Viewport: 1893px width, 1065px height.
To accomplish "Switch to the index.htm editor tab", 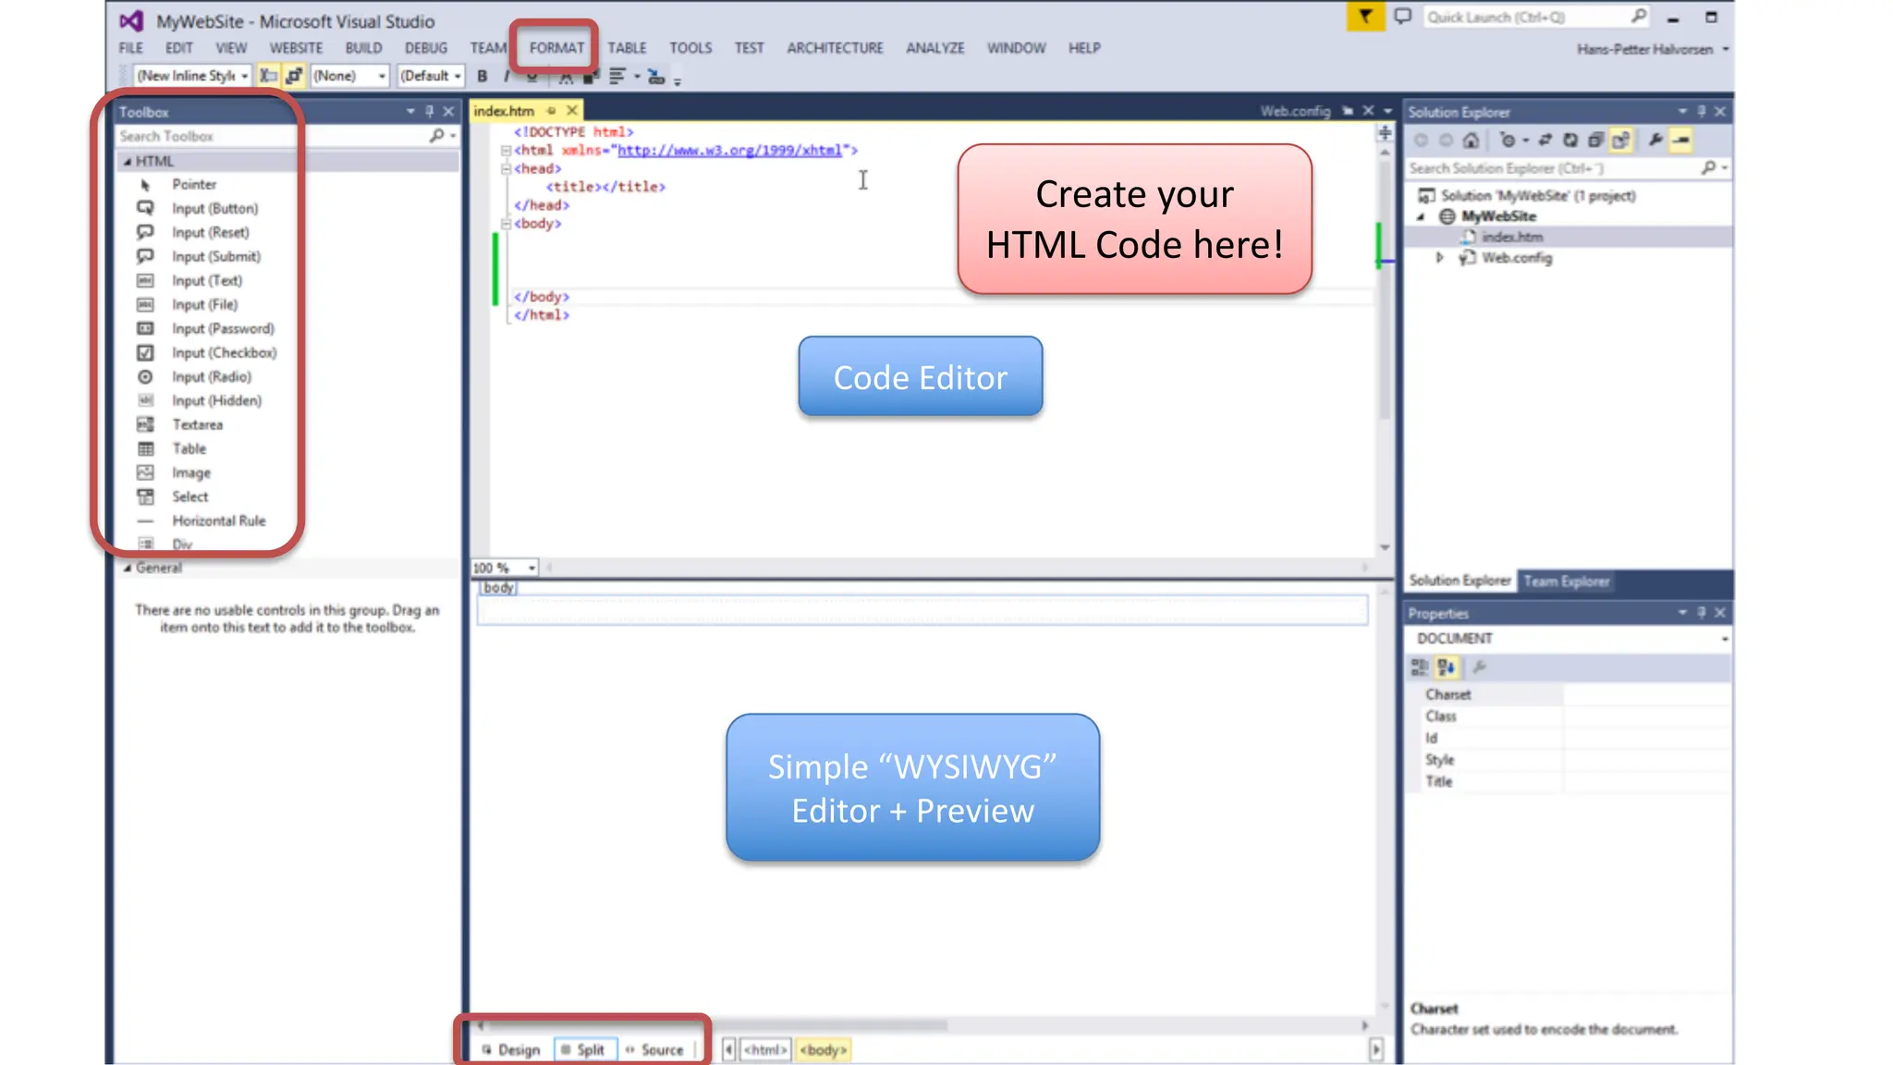I will point(505,111).
